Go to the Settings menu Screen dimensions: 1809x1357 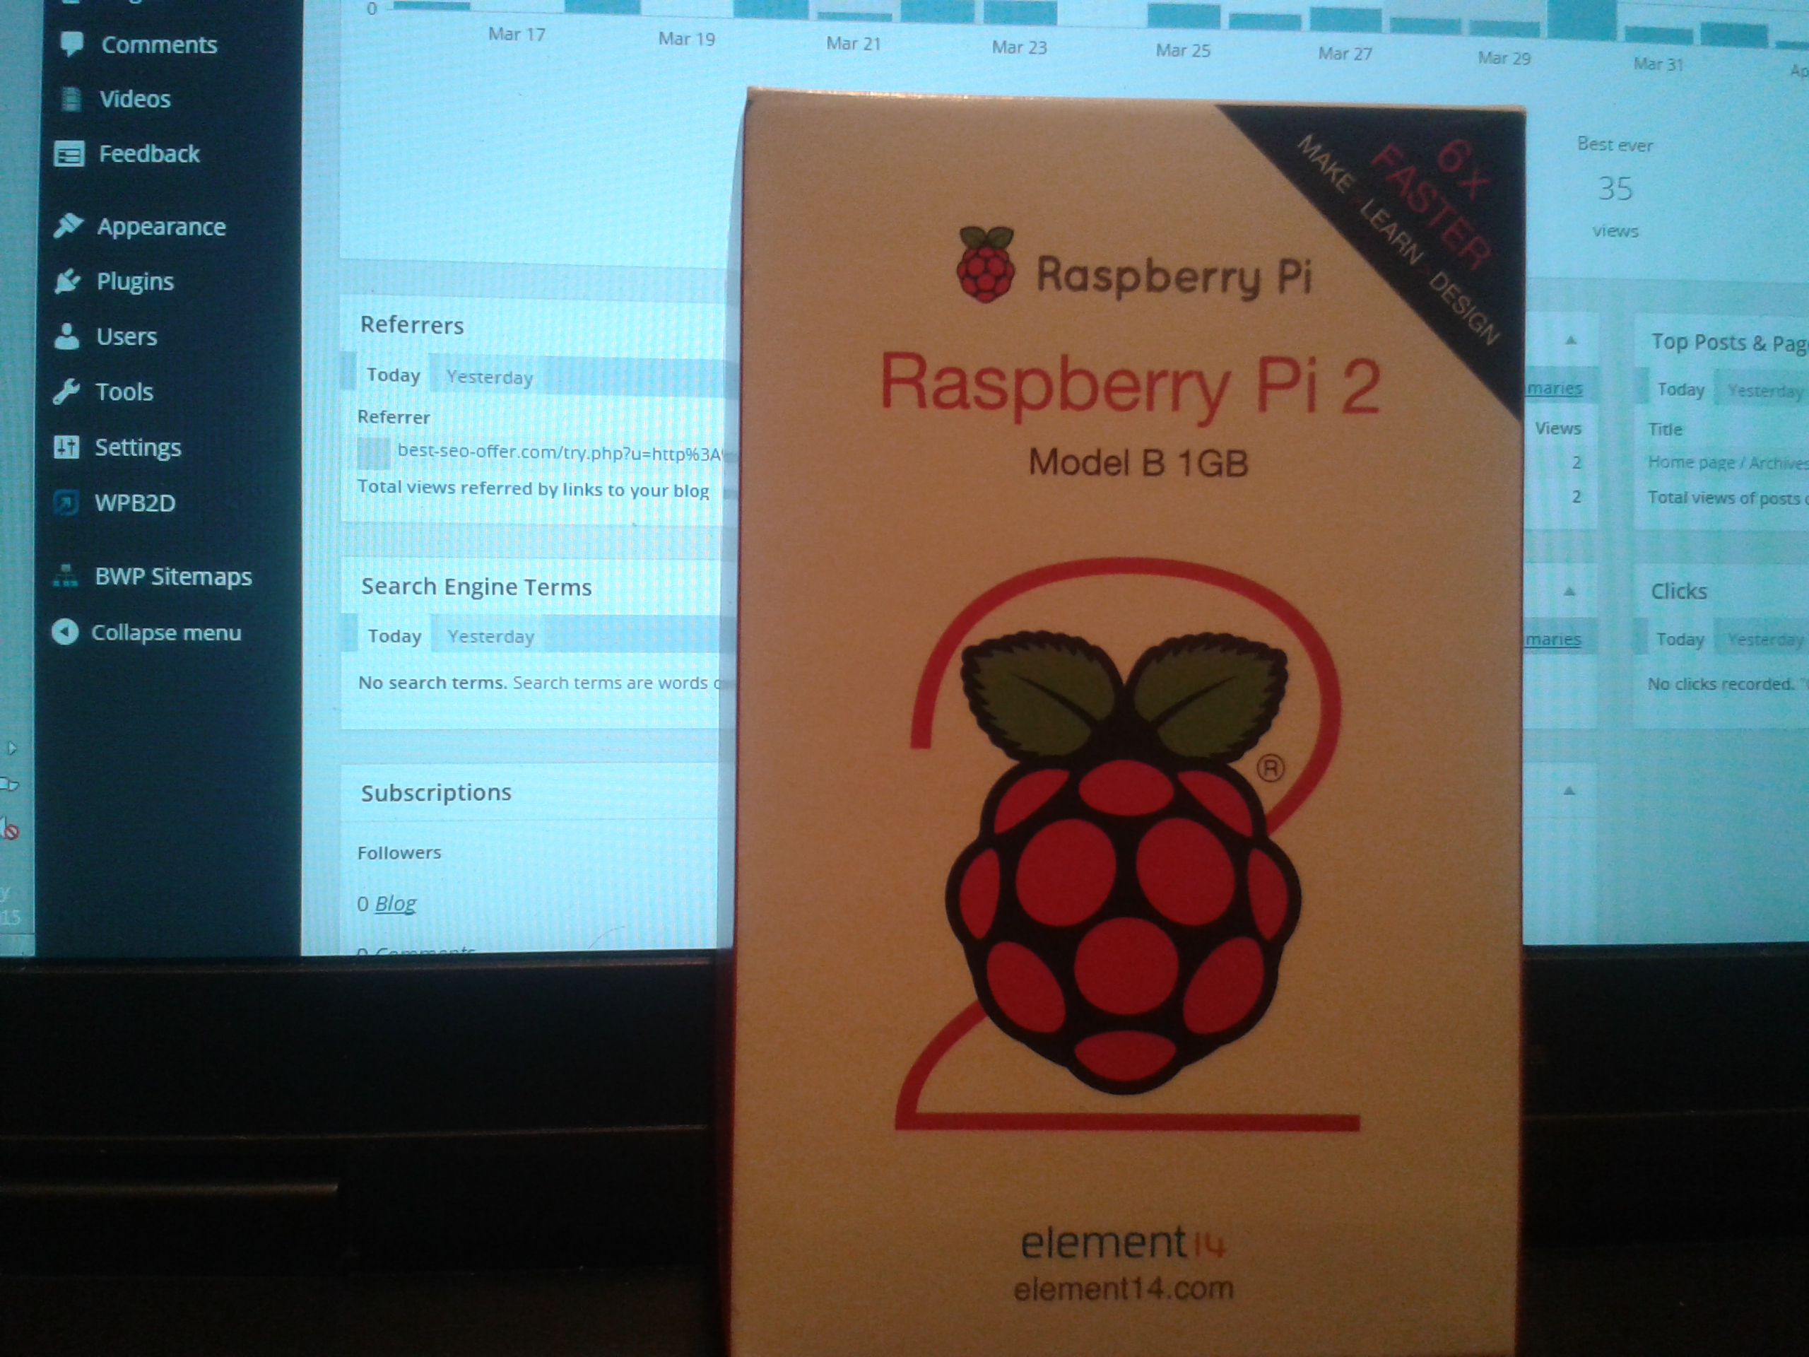(137, 447)
